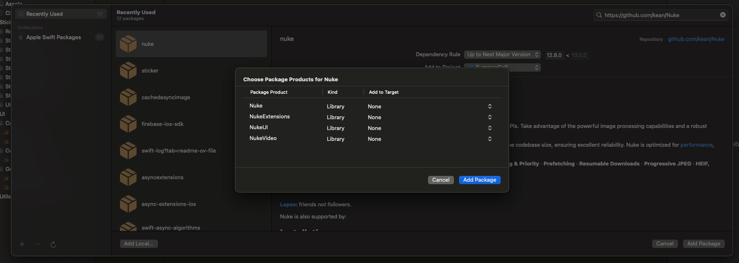Click the package URL search field
The image size is (739, 263).
(661, 15)
